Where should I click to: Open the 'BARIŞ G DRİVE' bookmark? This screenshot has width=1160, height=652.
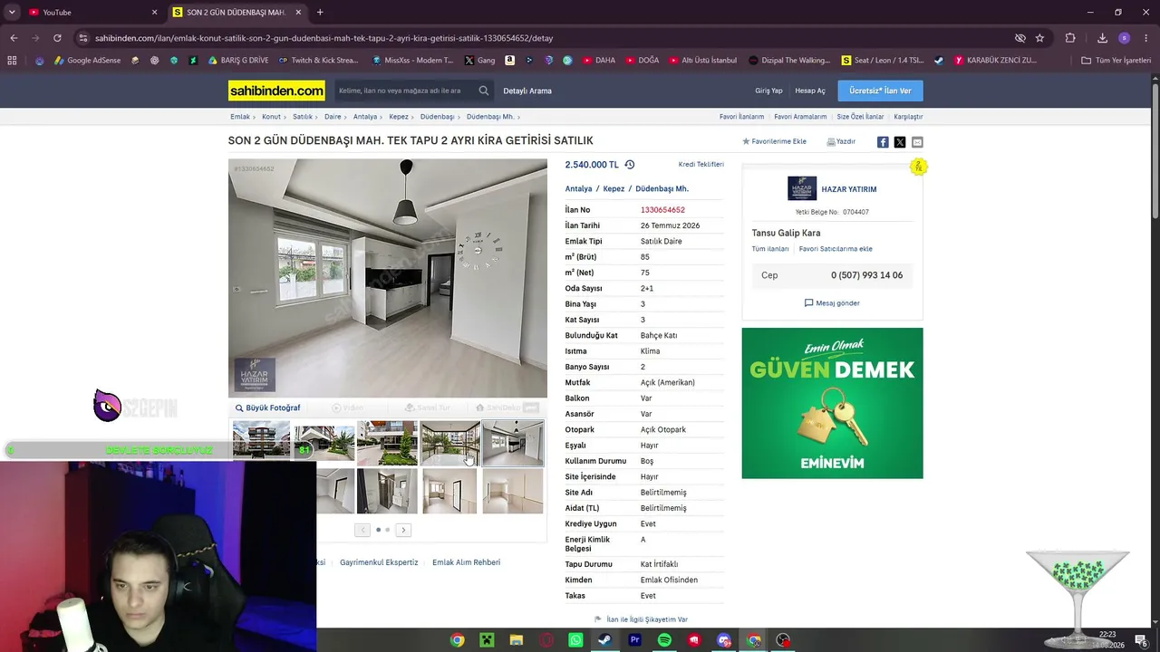coord(238,61)
